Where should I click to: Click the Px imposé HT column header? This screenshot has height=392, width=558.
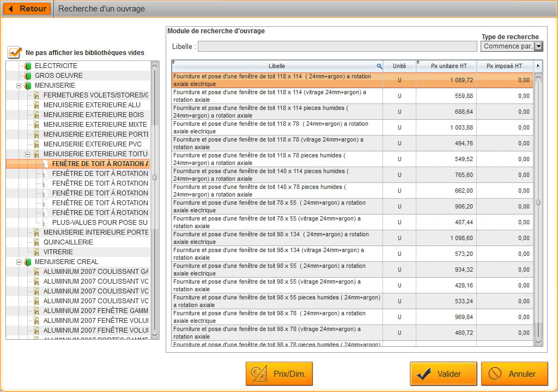tap(504, 66)
